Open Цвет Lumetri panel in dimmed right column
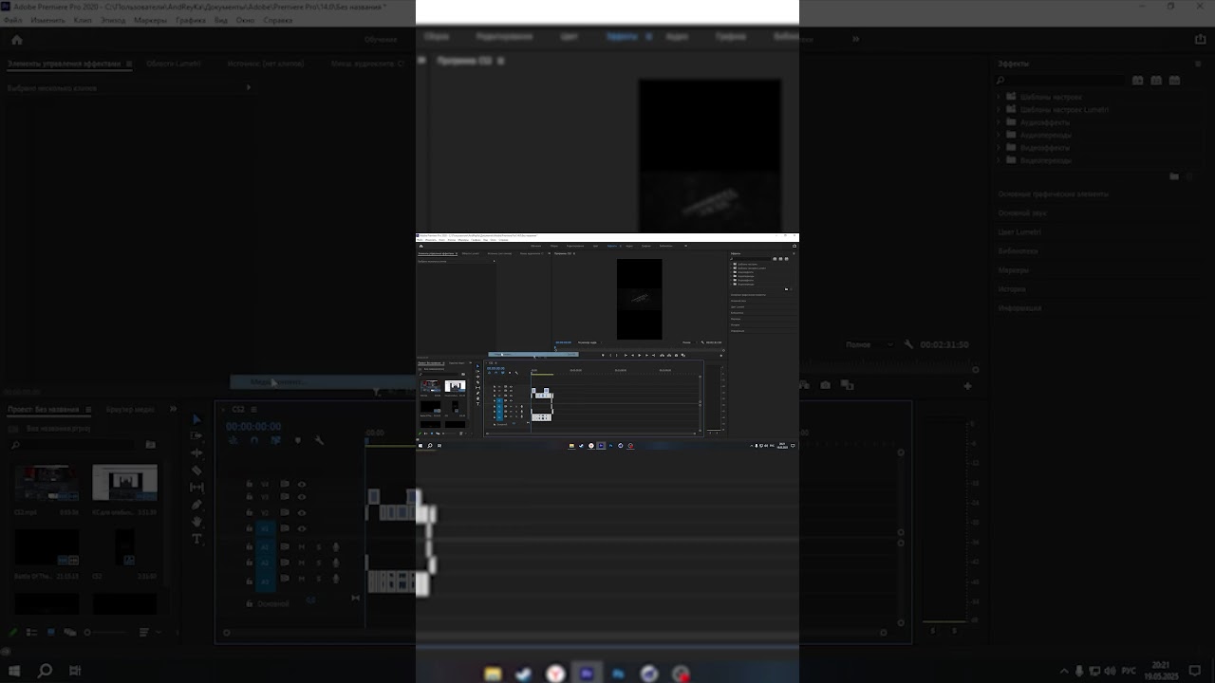This screenshot has width=1215, height=683. pos(1019,231)
